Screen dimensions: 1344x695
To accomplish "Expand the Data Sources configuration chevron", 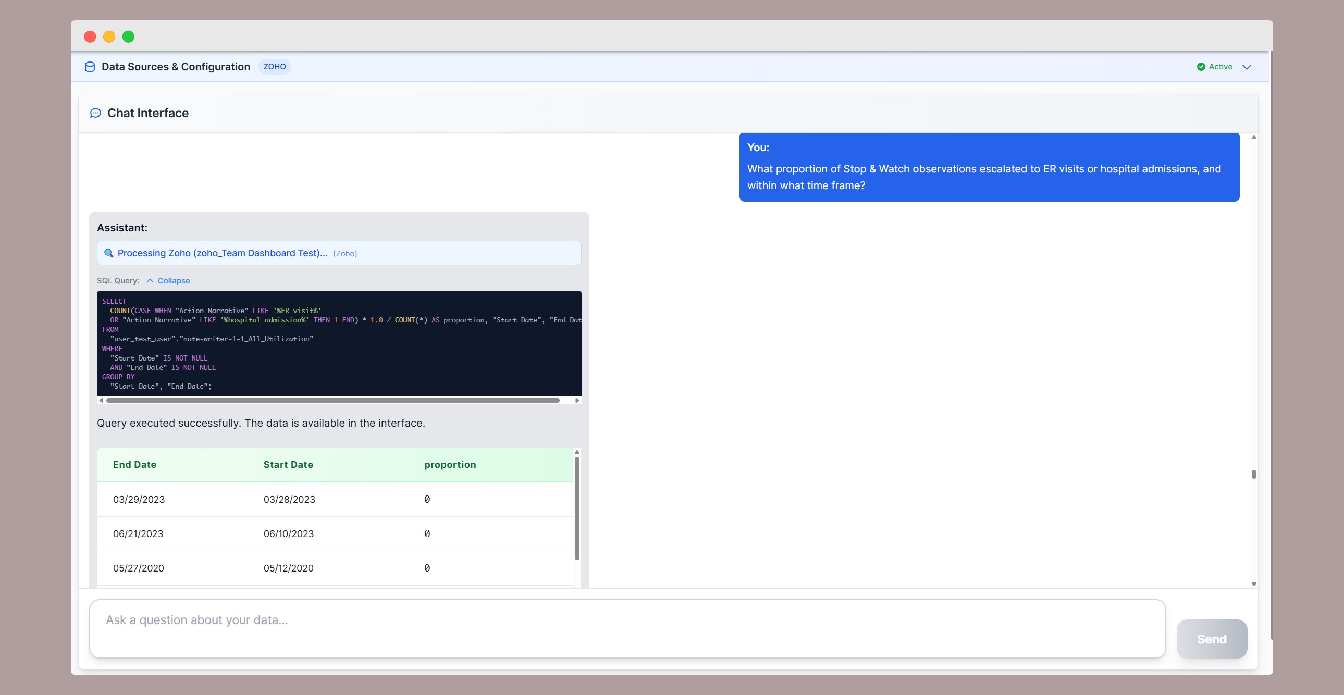I will point(1247,67).
